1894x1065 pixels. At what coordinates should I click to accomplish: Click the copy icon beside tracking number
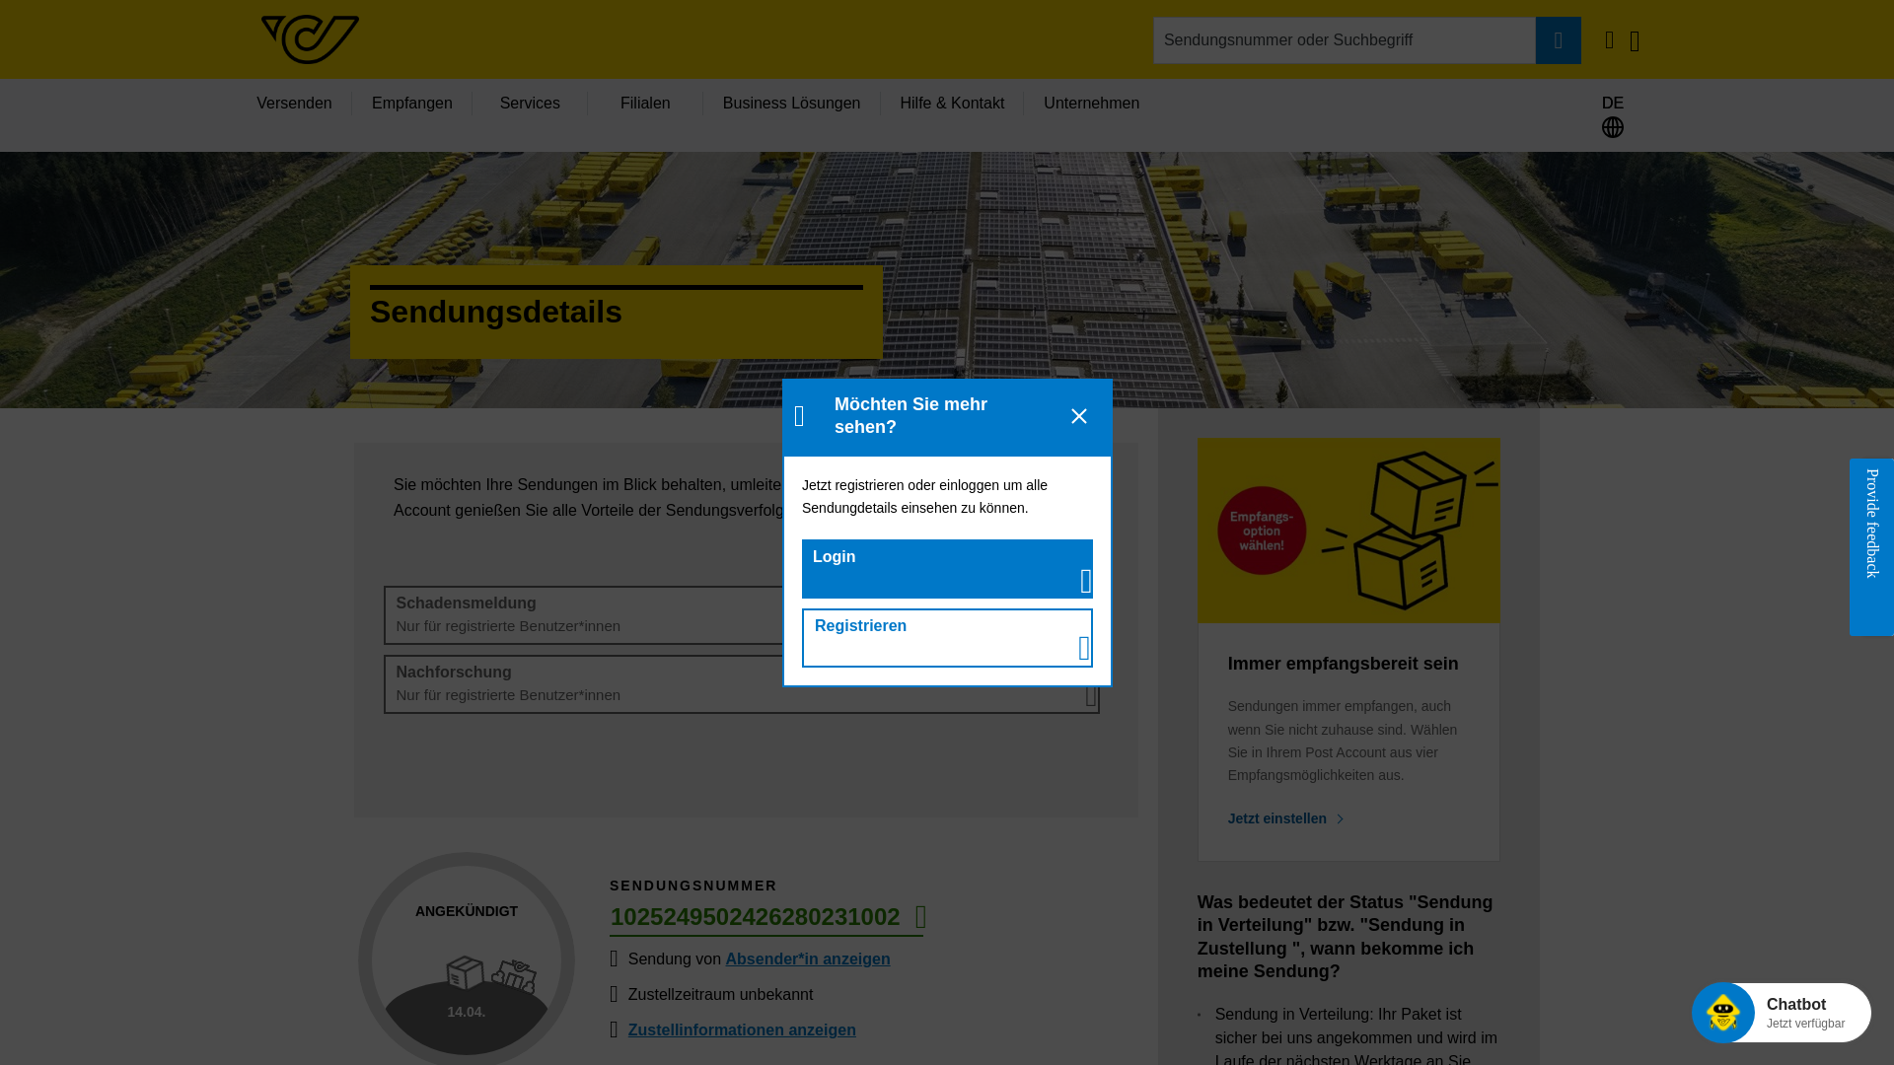(920, 917)
